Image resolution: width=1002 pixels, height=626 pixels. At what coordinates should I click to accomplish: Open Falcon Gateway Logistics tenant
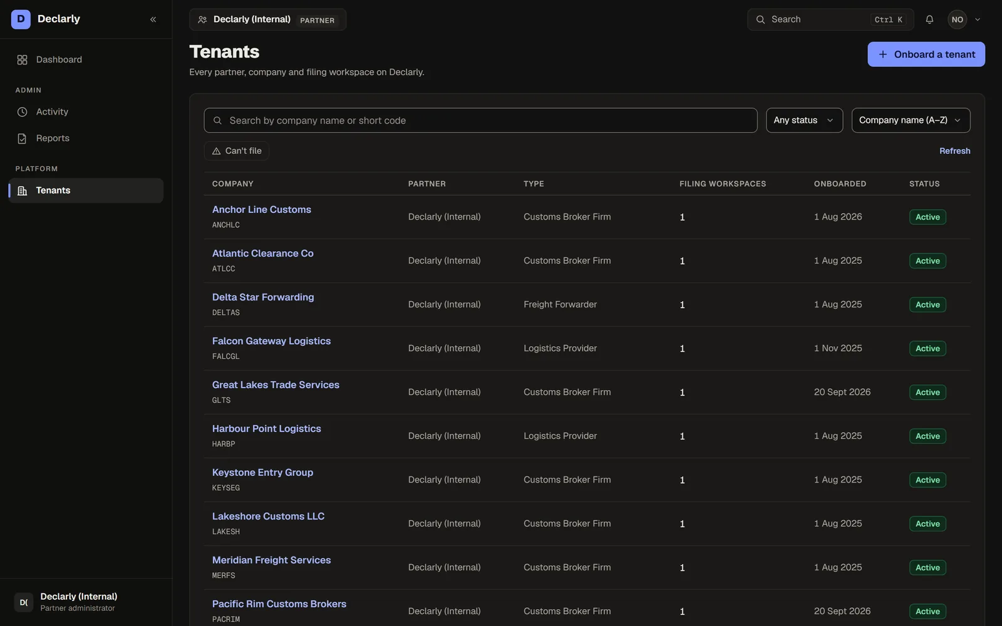[271, 341]
